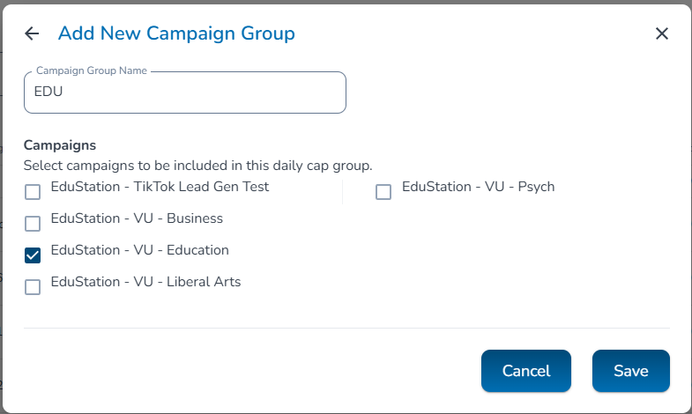Enable the EduStation - TikTok Lead Gen Test checkbox
The height and width of the screenshot is (414, 692).
point(33,192)
